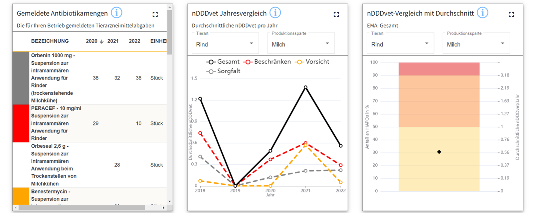This screenshot has height=213, width=537.
Task: Click the black diamond marker in chart
Action: coord(439,152)
